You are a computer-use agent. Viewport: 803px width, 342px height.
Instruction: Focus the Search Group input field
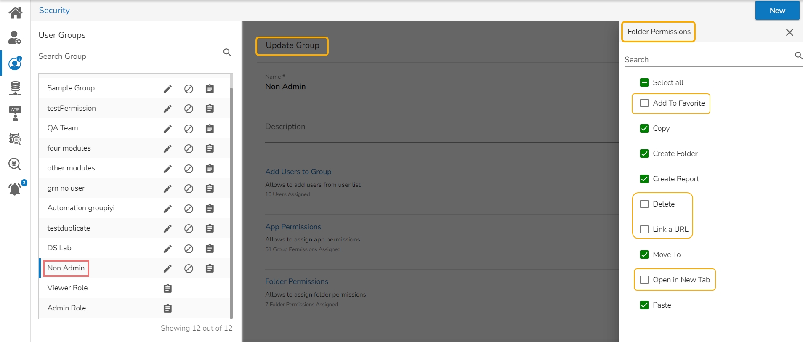[130, 56]
